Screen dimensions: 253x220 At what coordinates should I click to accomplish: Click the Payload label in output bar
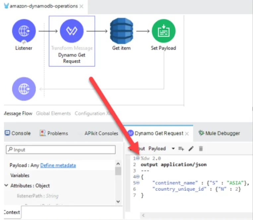click(157, 148)
